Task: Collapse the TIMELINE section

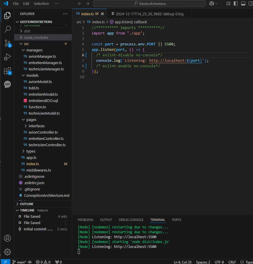Action: [43, 210]
